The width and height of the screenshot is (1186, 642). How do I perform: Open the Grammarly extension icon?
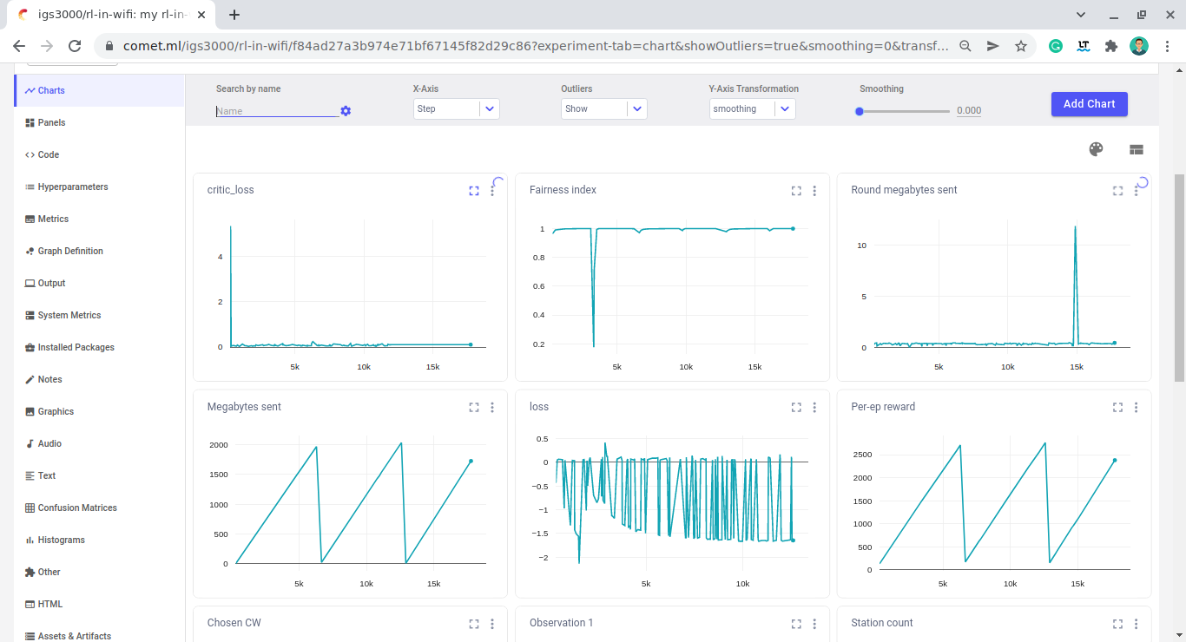click(1056, 46)
